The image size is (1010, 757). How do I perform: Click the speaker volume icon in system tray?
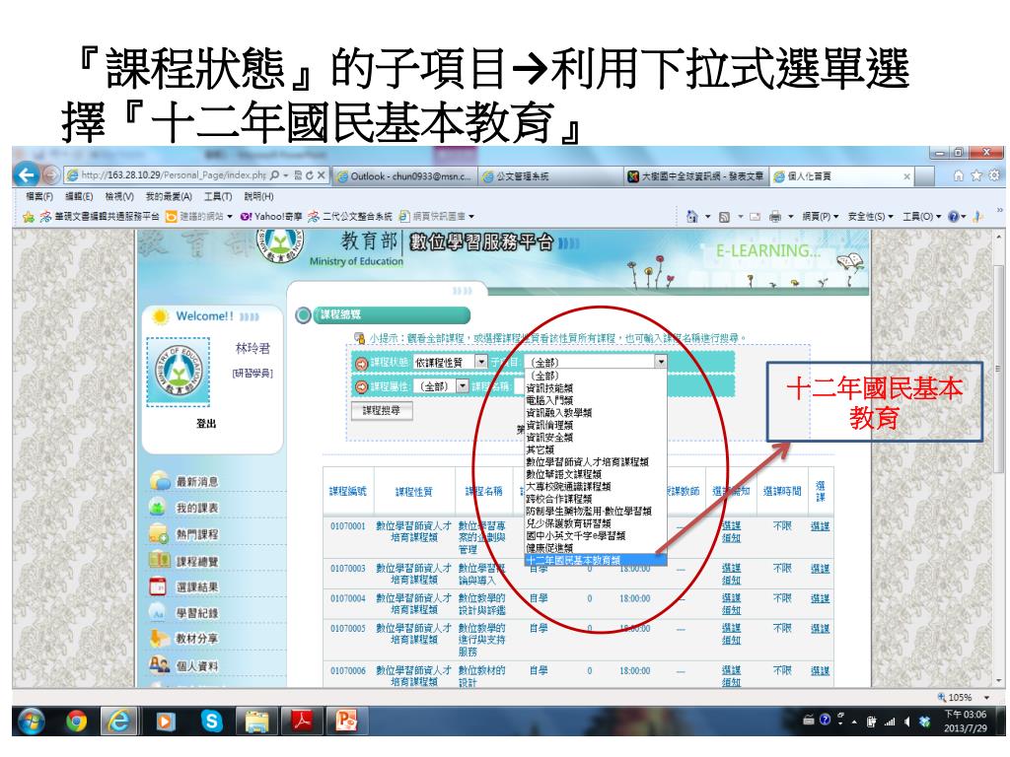click(x=907, y=722)
